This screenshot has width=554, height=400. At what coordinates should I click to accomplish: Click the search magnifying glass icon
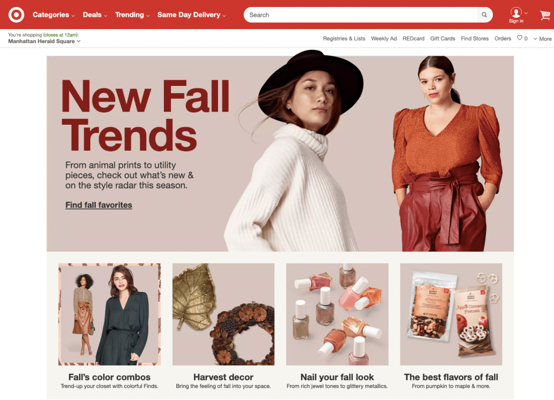click(x=484, y=15)
